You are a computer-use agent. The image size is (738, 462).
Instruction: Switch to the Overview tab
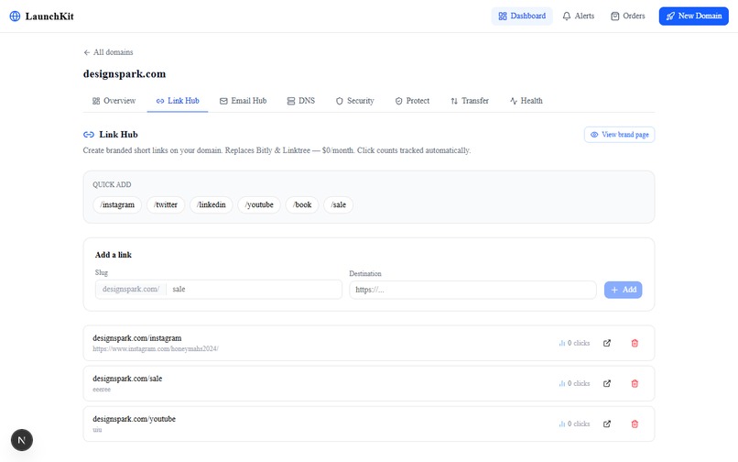point(114,101)
